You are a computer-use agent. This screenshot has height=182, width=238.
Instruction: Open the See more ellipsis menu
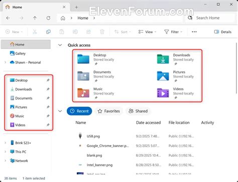pos(194,31)
